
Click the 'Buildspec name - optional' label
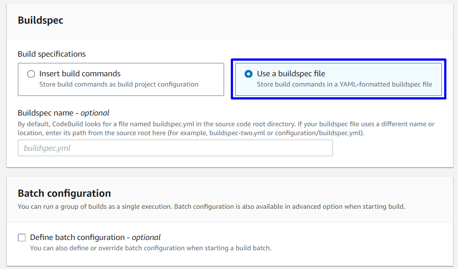pos(63,113)
